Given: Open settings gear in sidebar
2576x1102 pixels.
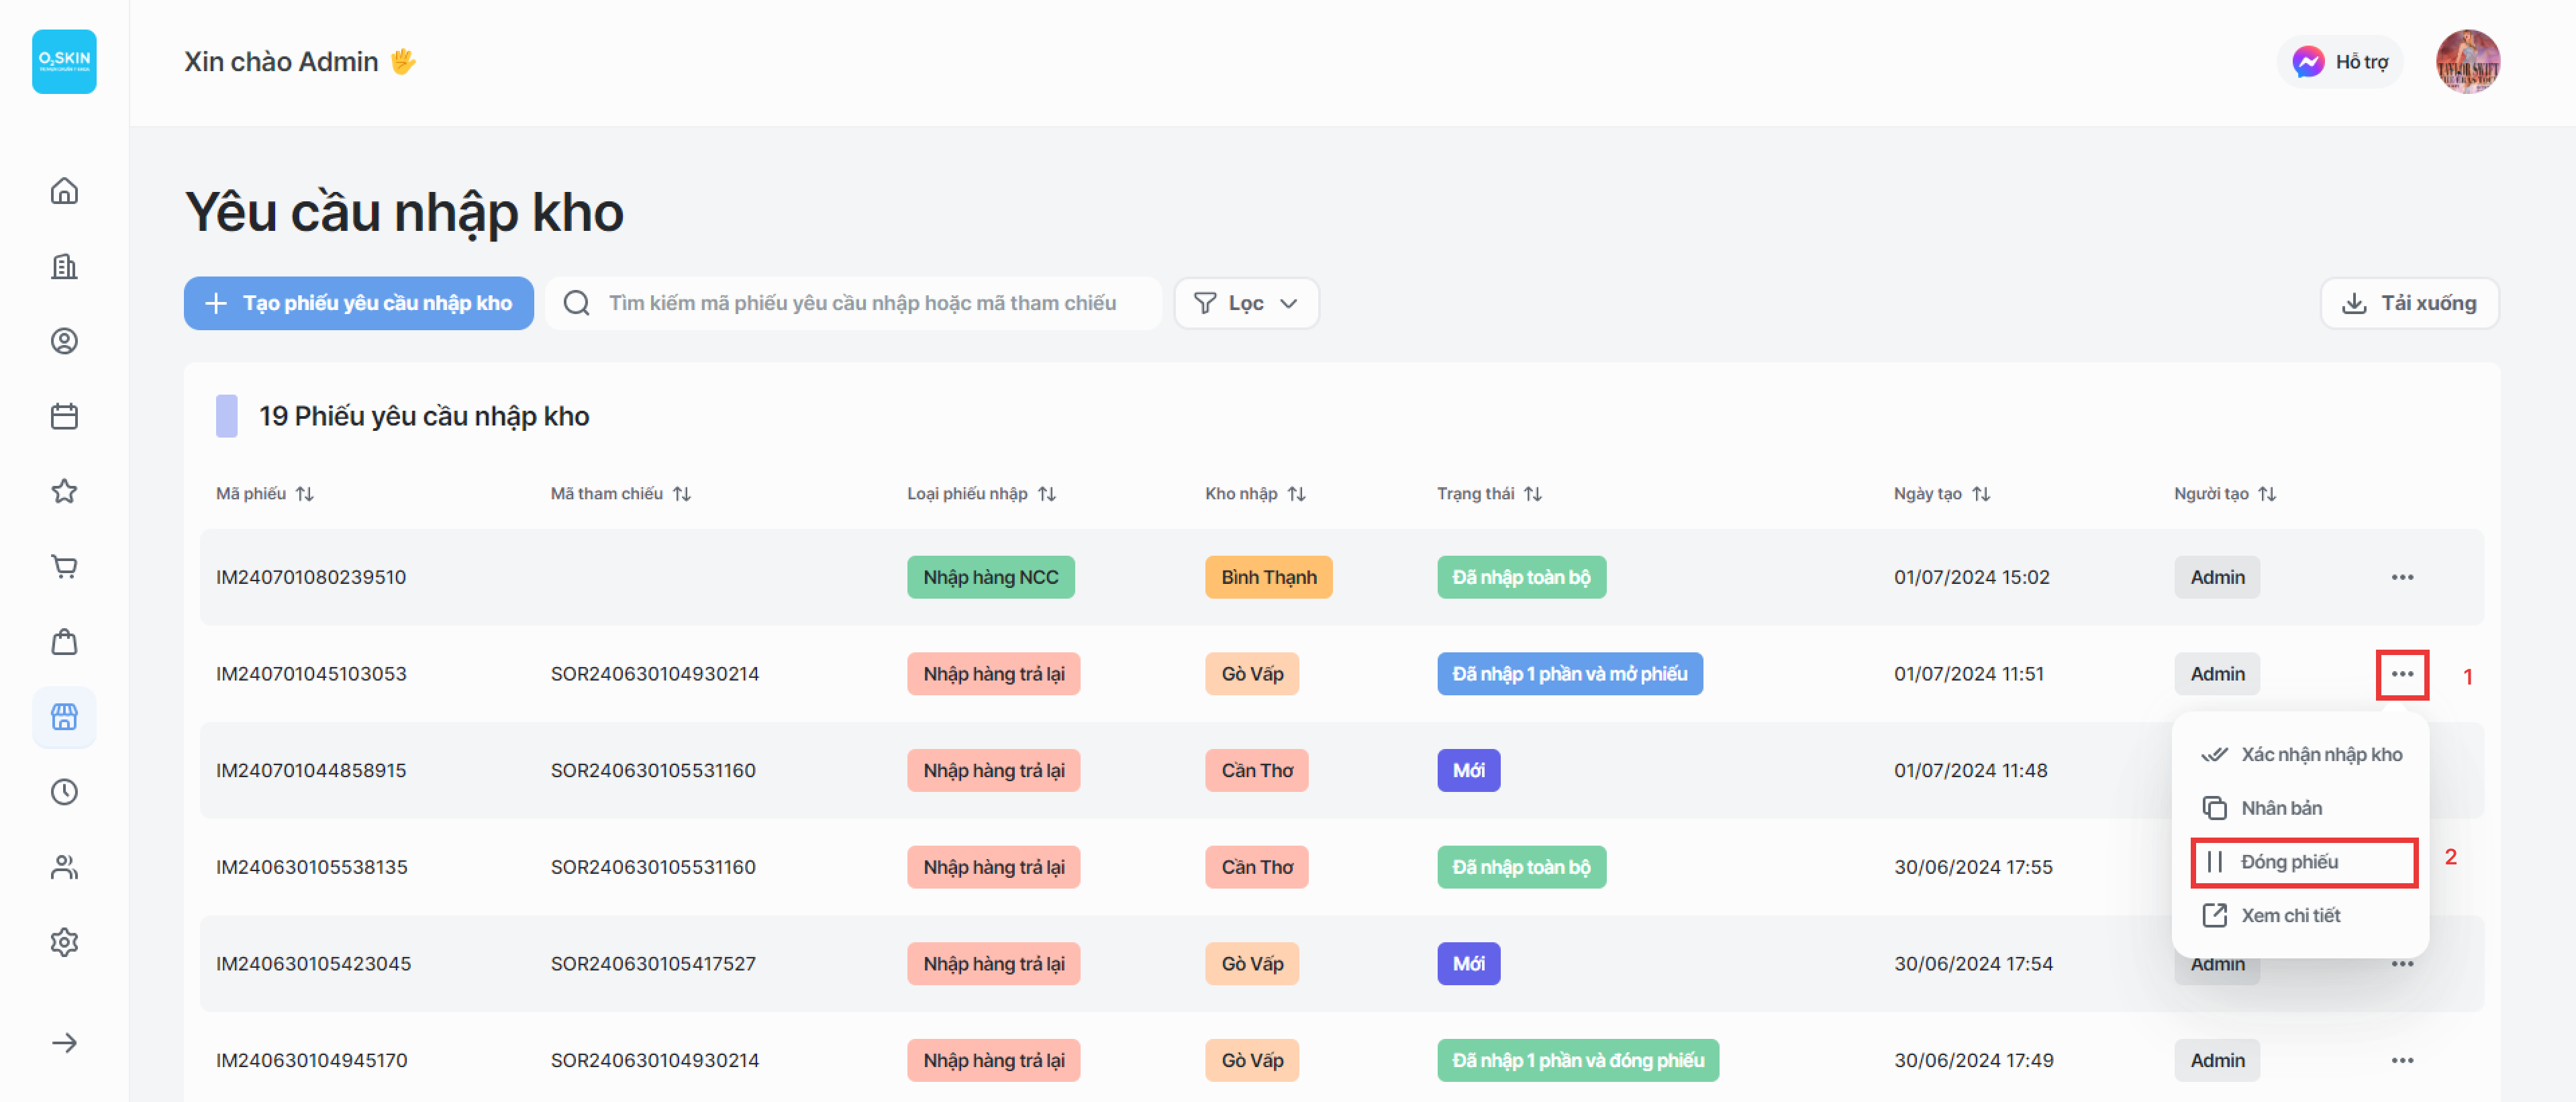Looking at the screenshot, I should 64,942.
